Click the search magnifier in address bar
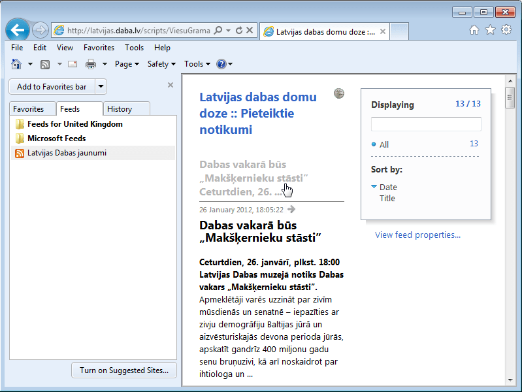This screenshot has height=392, width=522. coord(218,31)
